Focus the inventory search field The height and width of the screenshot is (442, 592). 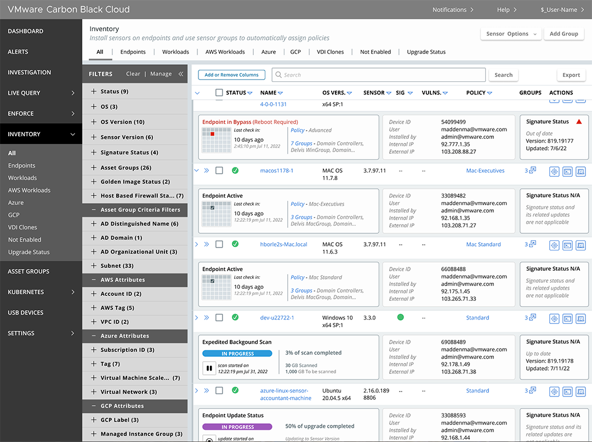pos(379,75)
